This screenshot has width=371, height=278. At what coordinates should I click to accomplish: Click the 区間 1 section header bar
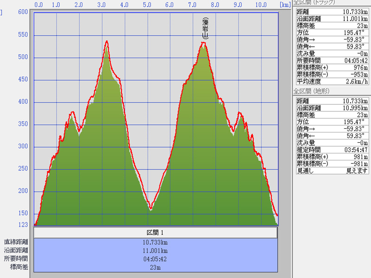click(155, 232)
